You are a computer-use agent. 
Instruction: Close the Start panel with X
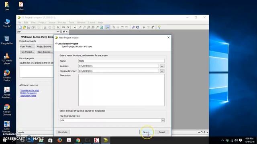click(67, 32)
